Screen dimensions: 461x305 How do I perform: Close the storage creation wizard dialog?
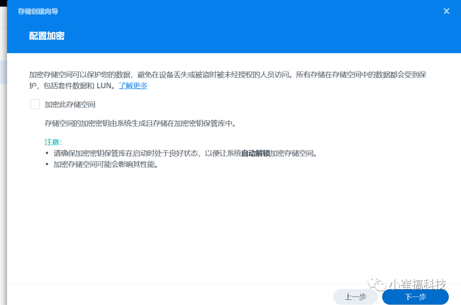(446, 11)
